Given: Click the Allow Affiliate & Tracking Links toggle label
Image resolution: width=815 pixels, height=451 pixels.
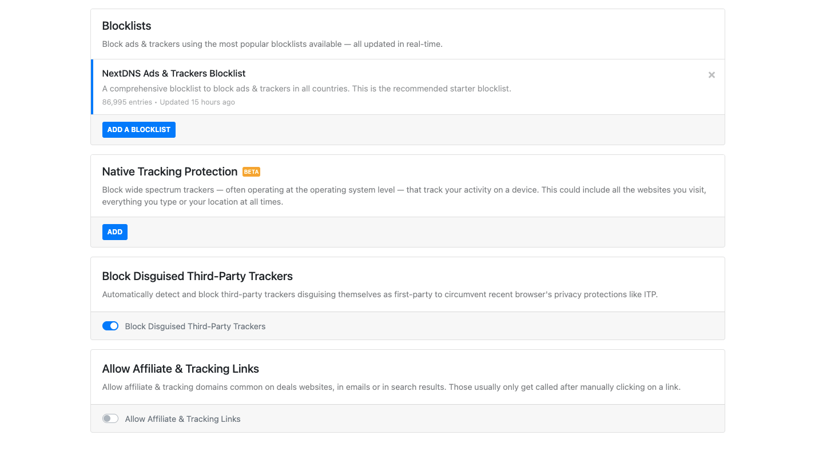Looking at the screenshot, I should click(182, 419).
